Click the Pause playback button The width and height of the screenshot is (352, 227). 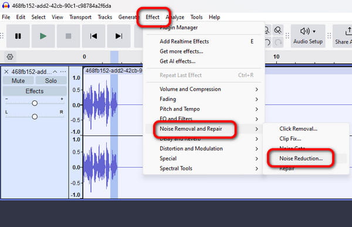click(x=18, y=36)
